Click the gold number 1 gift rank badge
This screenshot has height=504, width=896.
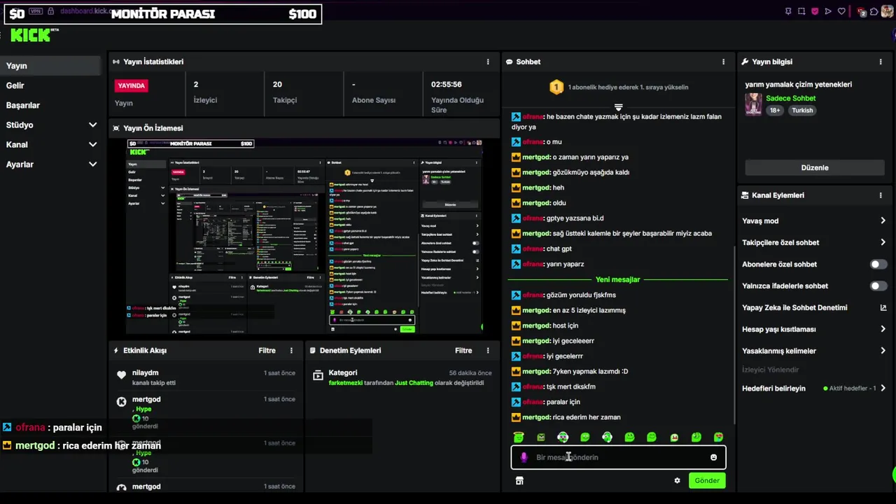(556, 87)
